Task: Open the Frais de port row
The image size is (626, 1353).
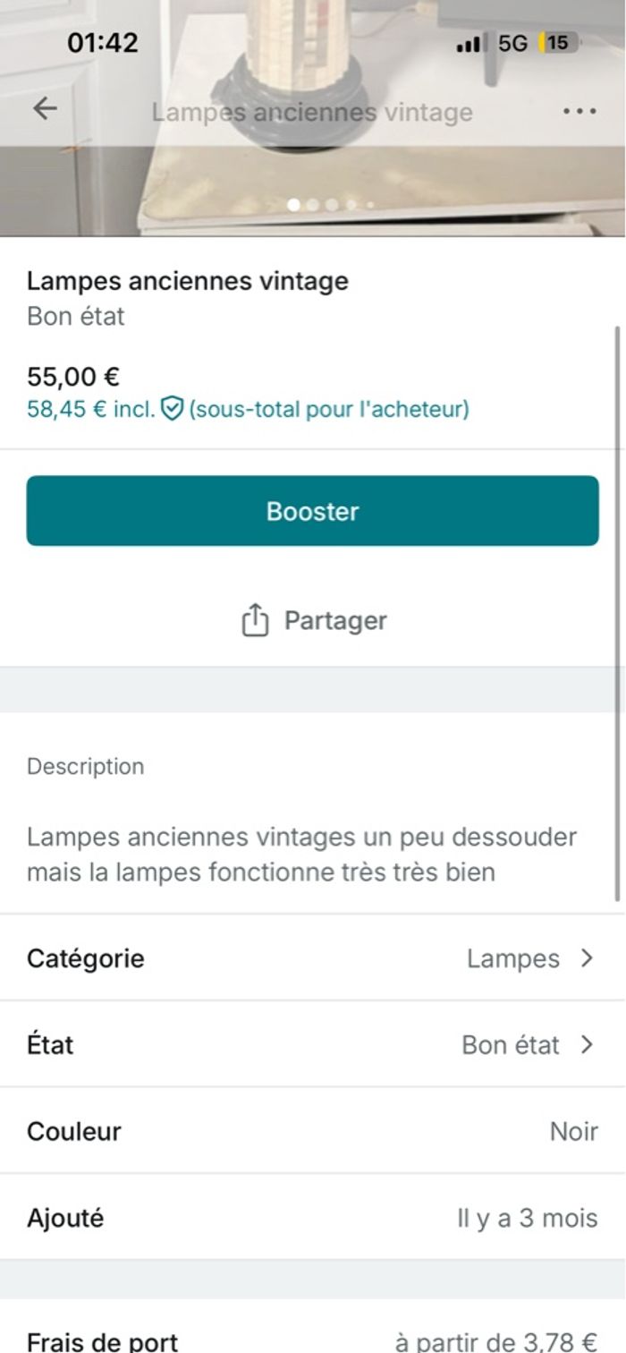Action: tap(313, 1340)
